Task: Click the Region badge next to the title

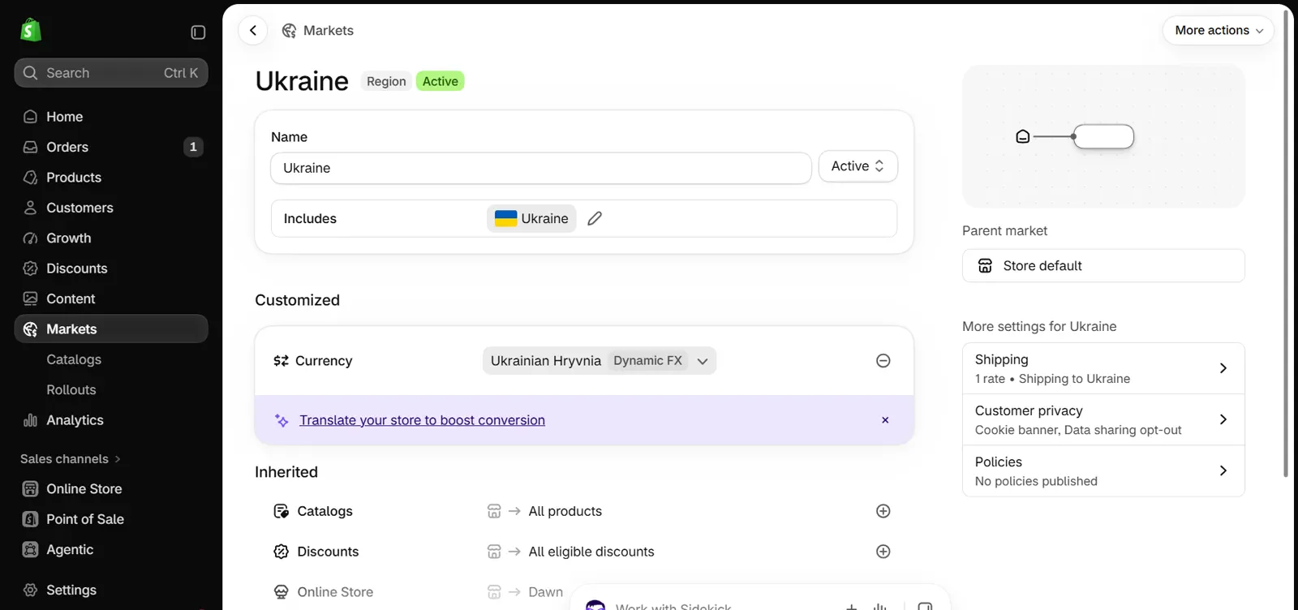Action: click(386, 81)
